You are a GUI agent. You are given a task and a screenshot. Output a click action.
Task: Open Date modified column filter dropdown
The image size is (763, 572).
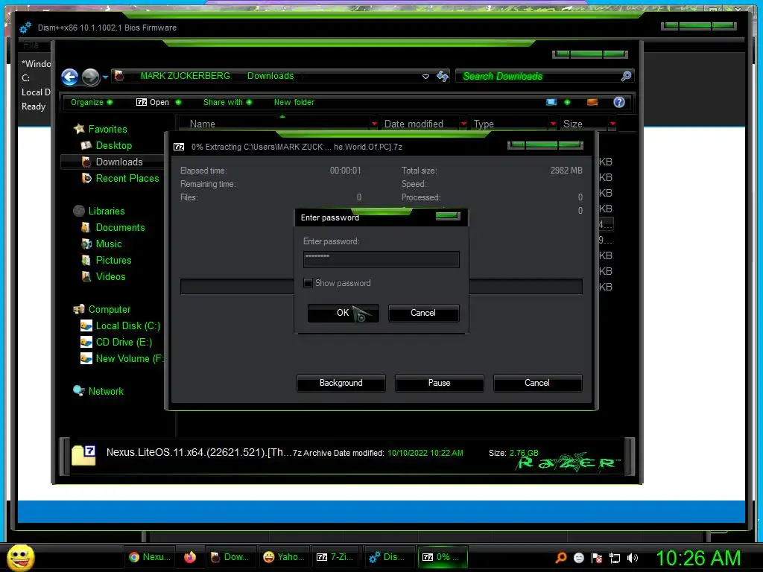[463, 124]
